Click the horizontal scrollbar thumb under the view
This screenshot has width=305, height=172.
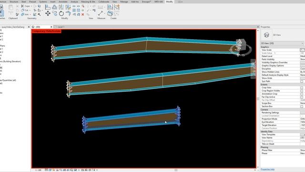tap(176, 170)
